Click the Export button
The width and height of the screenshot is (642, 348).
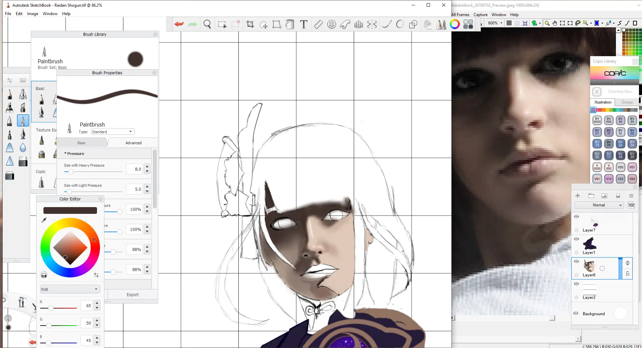coord(132,295)
